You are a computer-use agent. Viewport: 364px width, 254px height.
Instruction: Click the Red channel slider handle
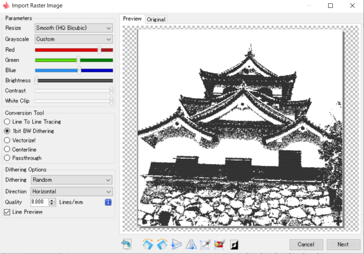[x=99, y=50]
